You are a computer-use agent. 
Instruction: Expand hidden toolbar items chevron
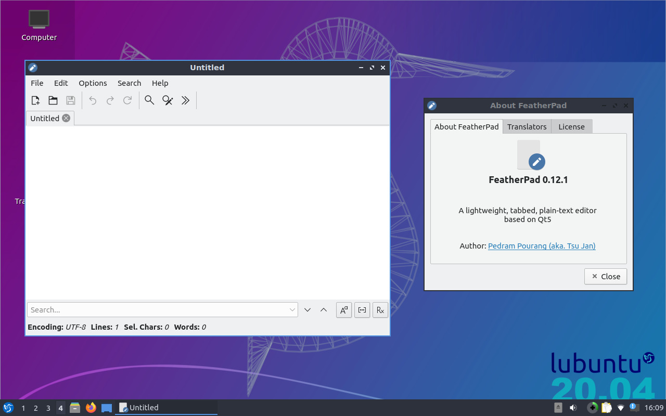185,100
